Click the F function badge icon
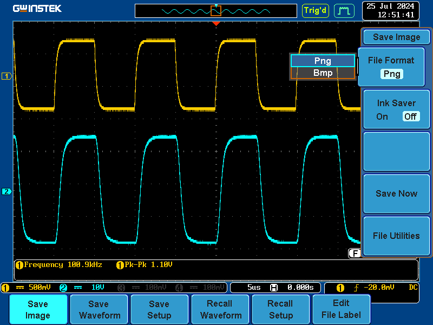Screen dimensions: 433x325 tap(355, 253)
